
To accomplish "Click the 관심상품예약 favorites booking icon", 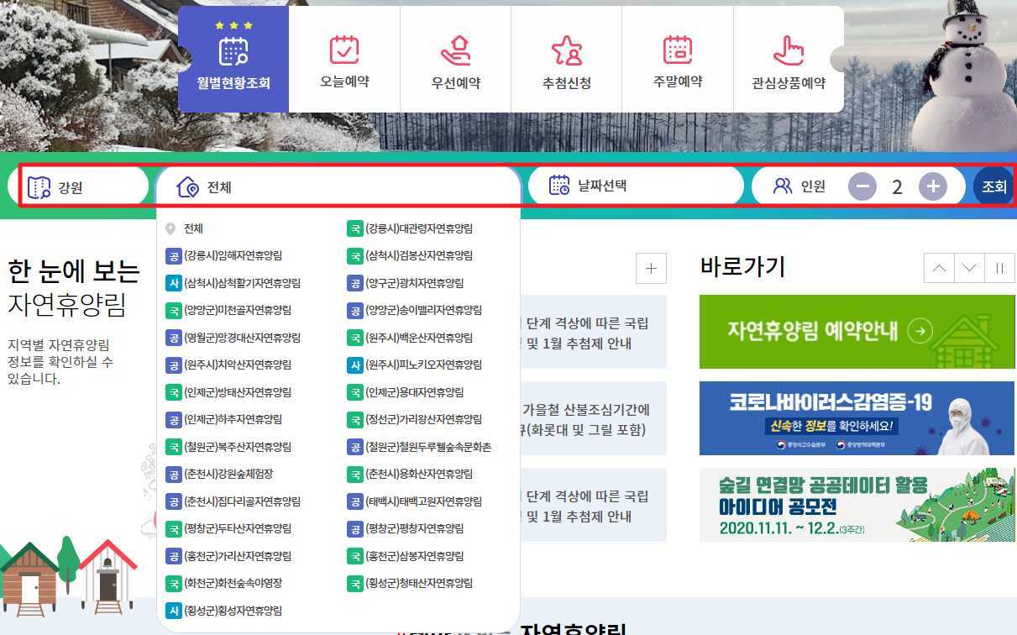I will (x=789, y=58).
